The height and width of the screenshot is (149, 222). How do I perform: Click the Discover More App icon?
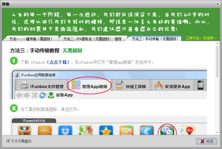pos(159,85)
